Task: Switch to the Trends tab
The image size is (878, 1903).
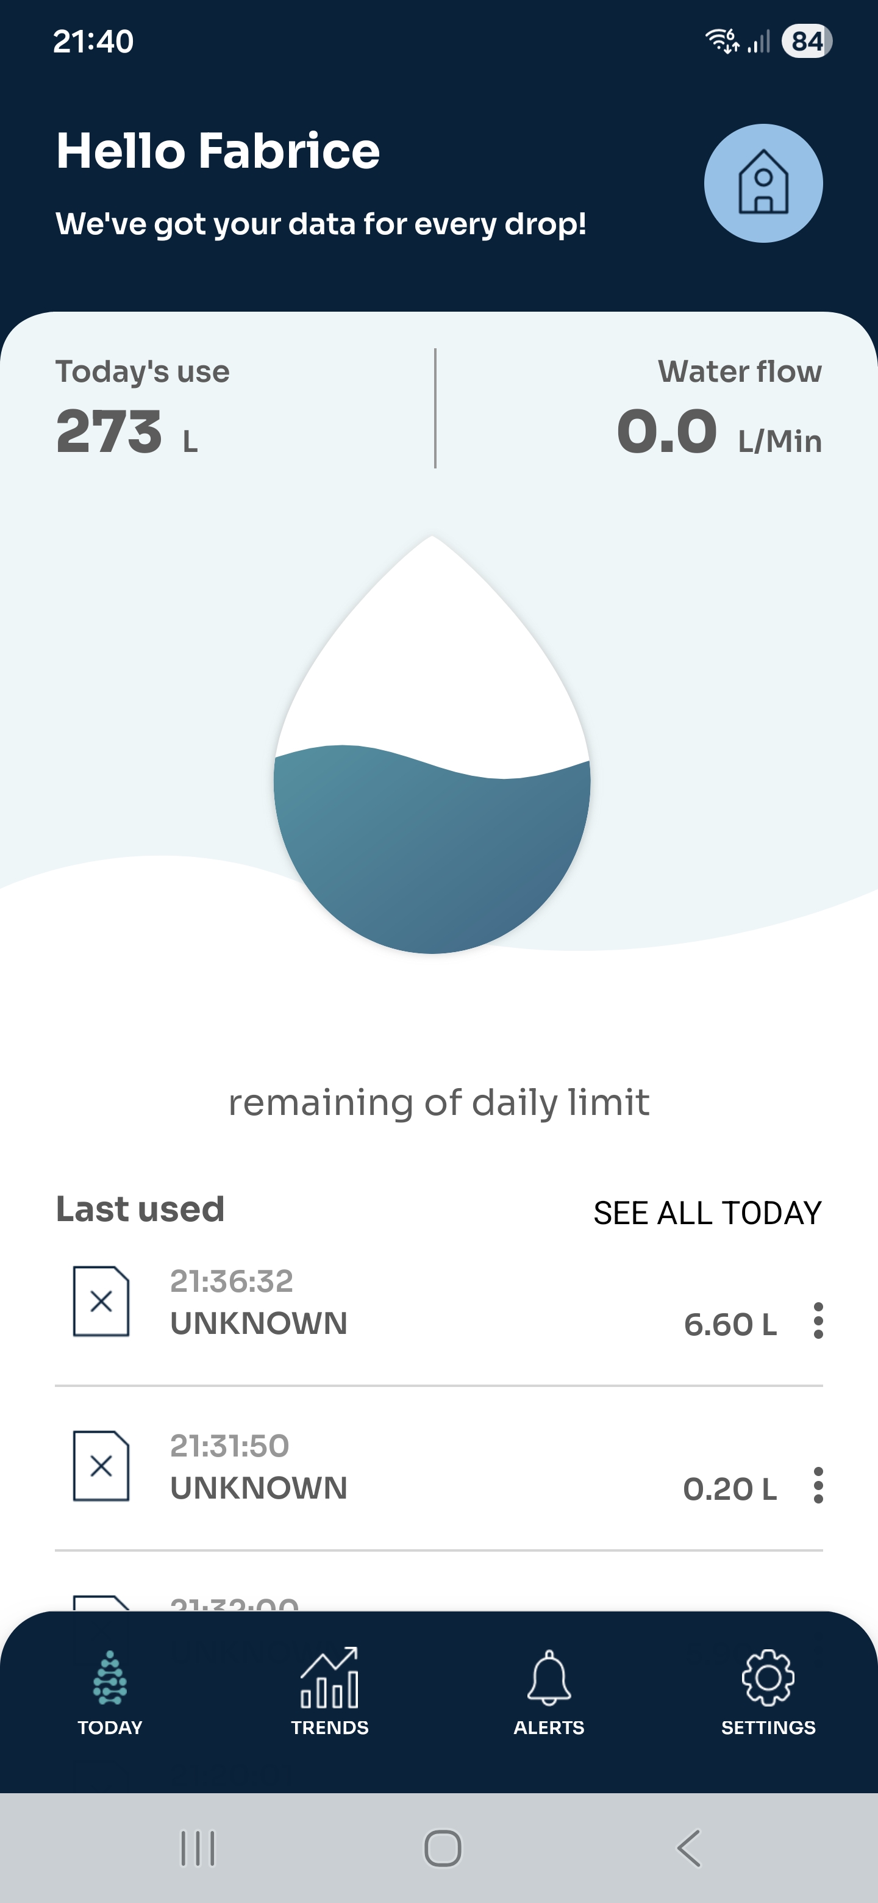Action: [x=329, y=1693]
